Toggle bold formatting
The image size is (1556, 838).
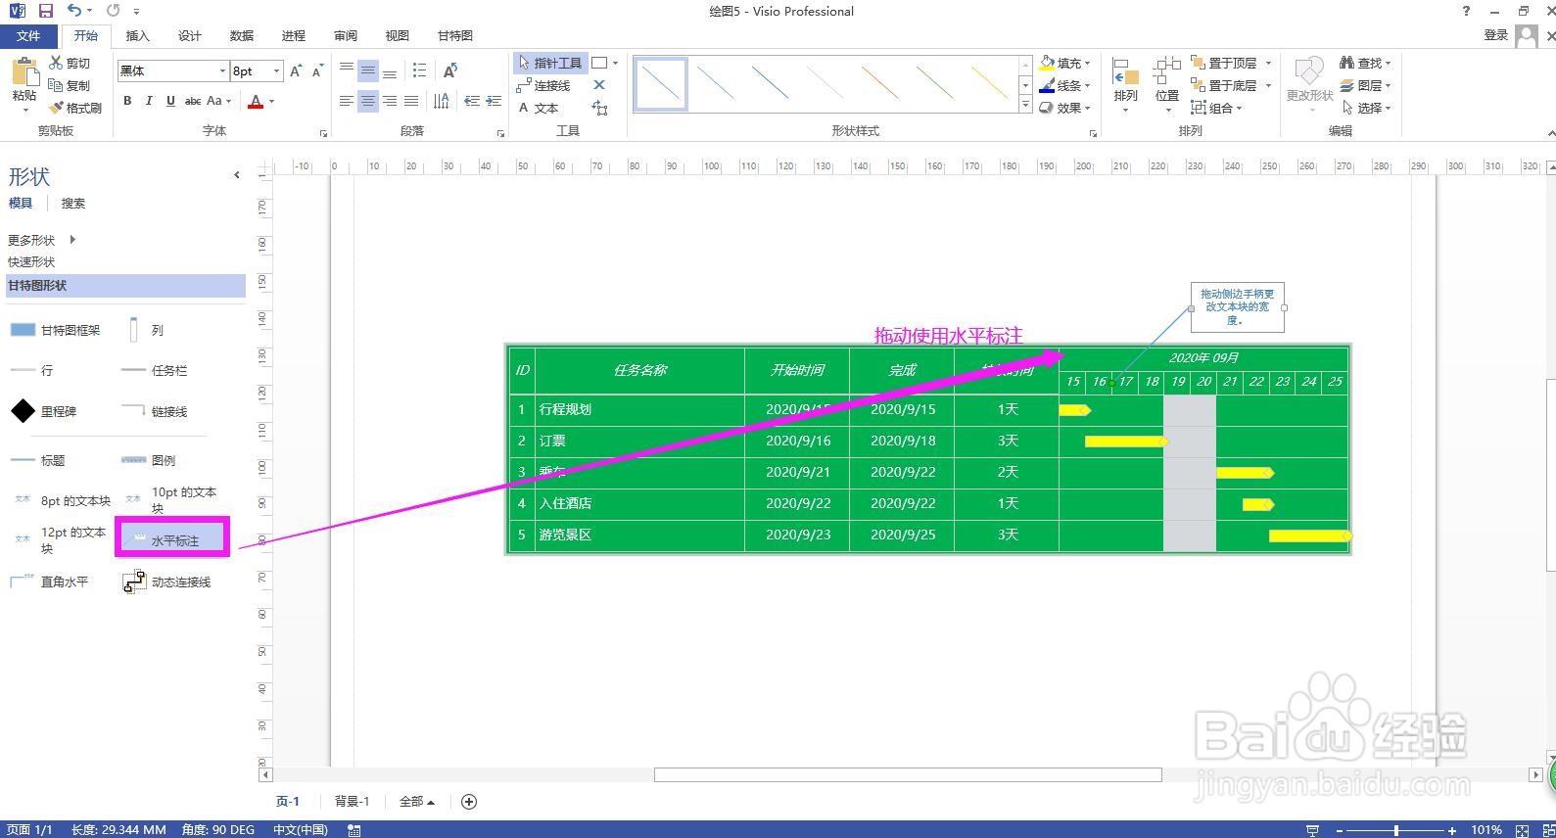point(127,101)
